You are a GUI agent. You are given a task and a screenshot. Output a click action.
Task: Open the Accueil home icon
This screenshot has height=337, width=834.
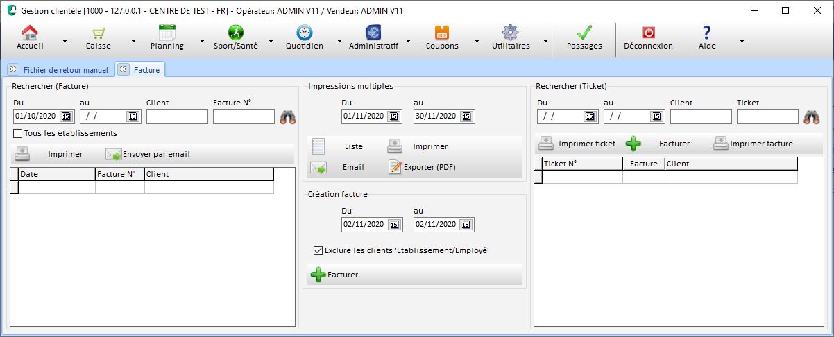click(x=29, y=33)
